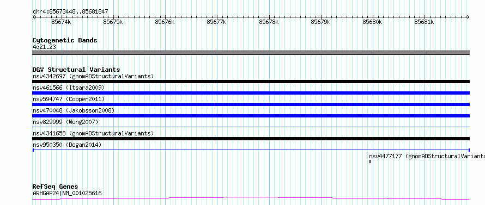Click ruler tick label 85674k
Viewport: 485px width, 205px height.
(61, 22)
